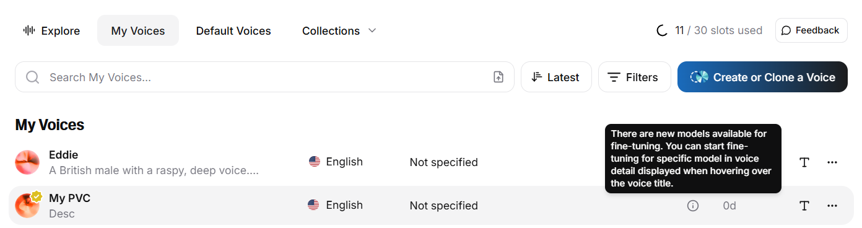
Task: Click the upload icon in search bar
Action: (498, 77)
